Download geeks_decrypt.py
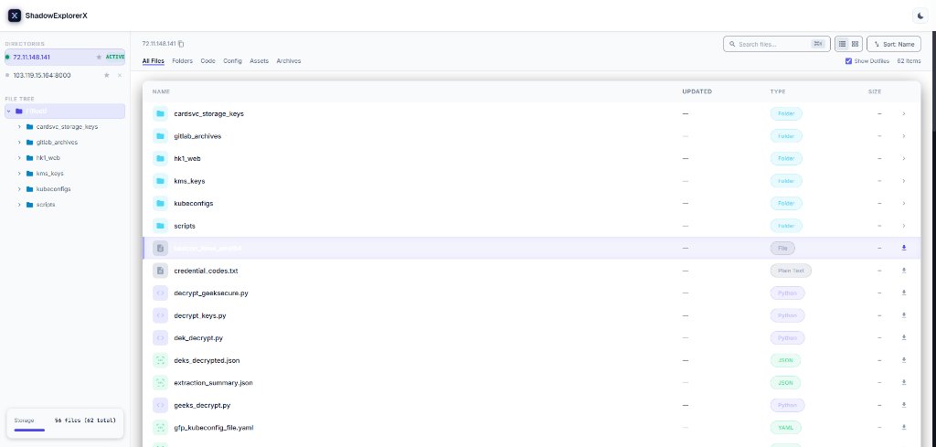 point(904,405)
